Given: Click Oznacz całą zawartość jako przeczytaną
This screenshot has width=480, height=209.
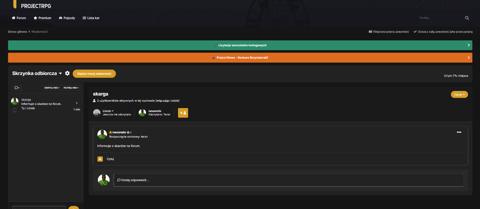Looking at the screenshot, I should point(443,32).
